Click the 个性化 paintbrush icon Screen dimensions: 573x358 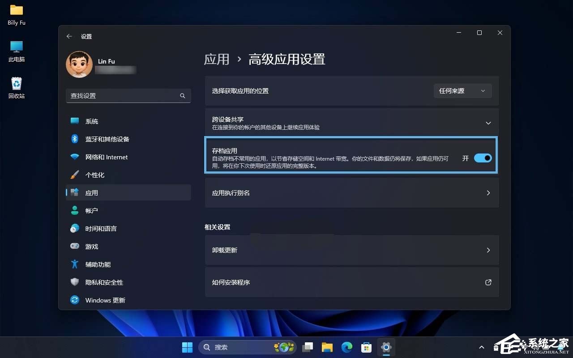(74, 175)
